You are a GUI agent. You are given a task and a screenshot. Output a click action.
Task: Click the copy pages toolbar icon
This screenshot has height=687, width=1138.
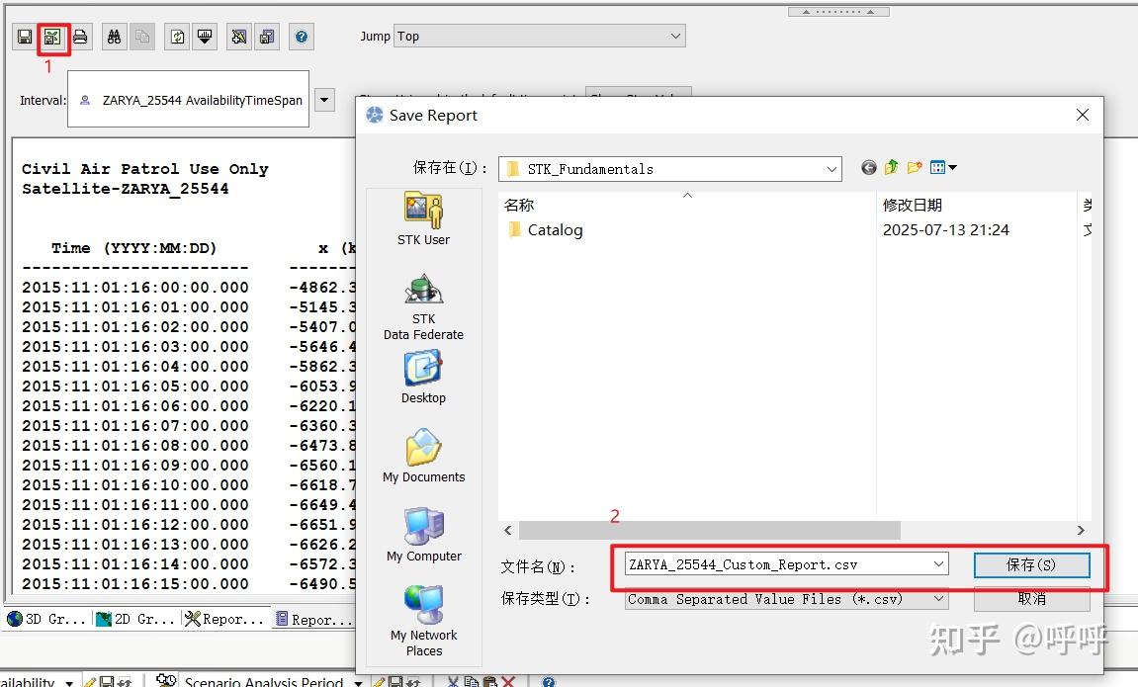coord(140,36)
